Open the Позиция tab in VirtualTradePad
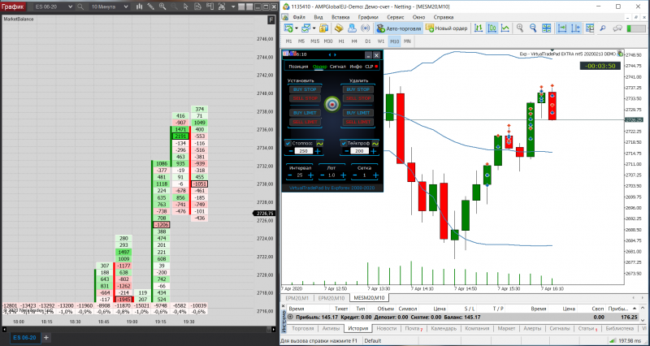Viewport: 650px width, 346px height. click(298, 67)
